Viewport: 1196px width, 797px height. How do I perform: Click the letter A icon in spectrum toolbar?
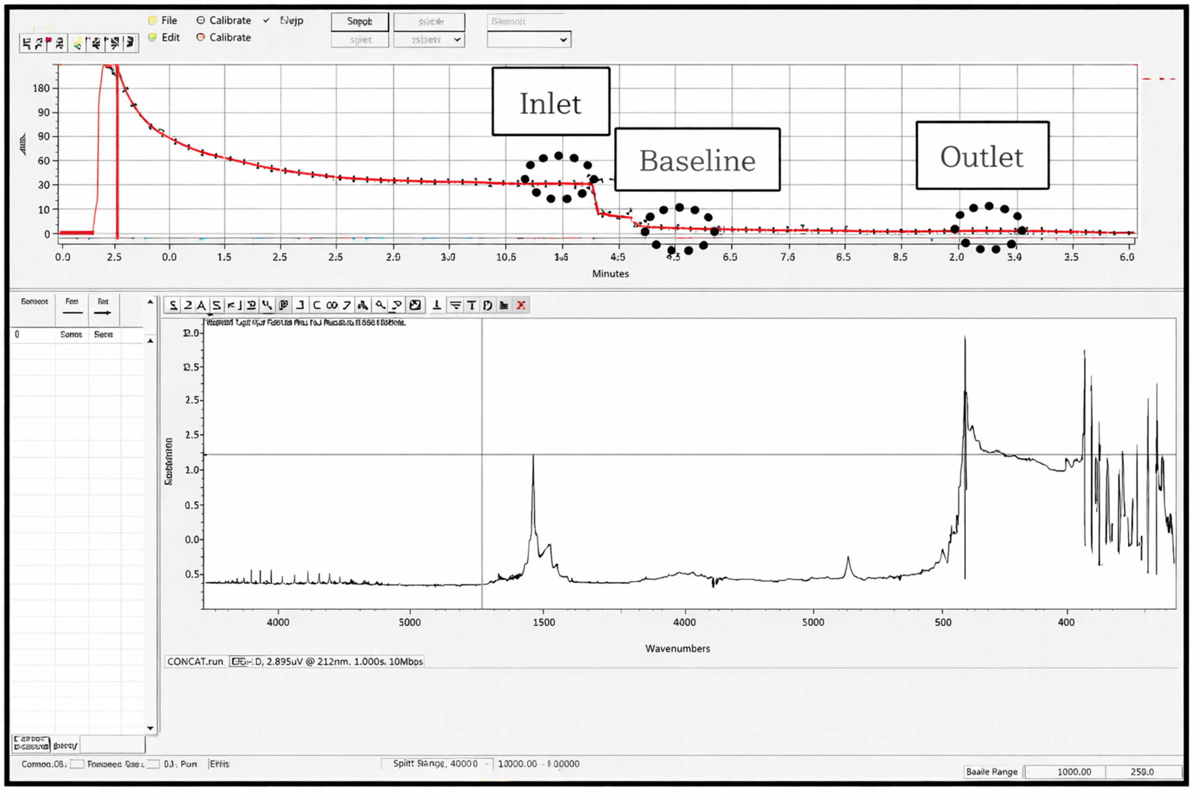(x=201, y=305)
